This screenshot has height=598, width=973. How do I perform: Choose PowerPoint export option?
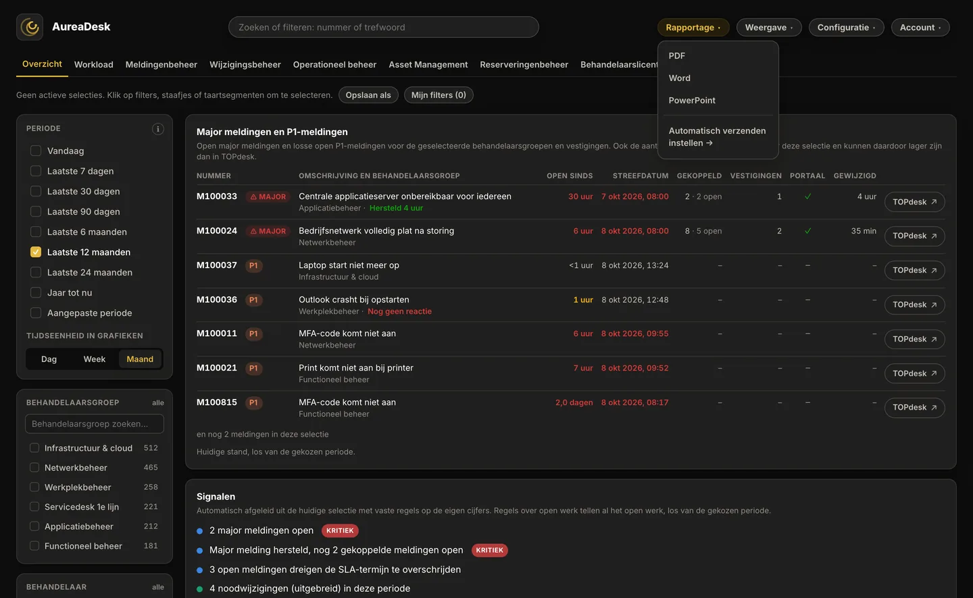718,101
